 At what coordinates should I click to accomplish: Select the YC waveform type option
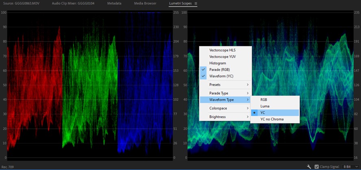click(263, 113)
